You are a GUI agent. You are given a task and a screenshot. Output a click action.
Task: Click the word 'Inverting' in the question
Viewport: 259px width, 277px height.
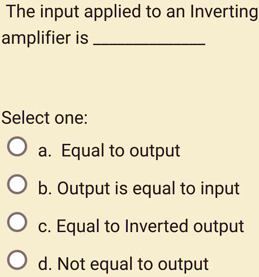224,12
